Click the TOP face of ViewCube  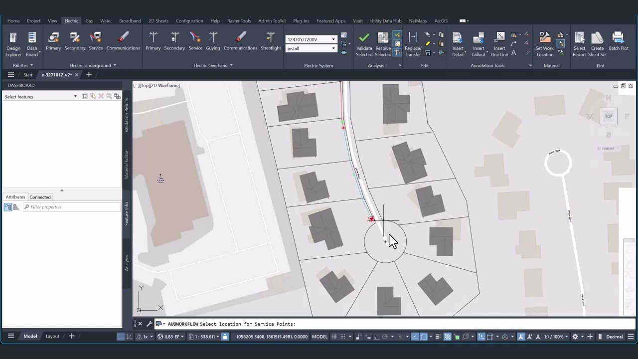tap(609, 117)
